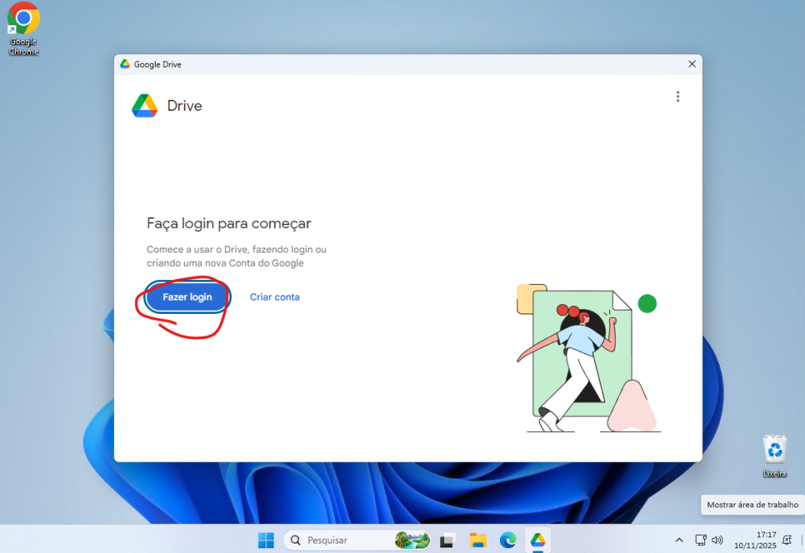Expand the hidden system tray icons chevron
Image resolution: width=805 pixels, height=553 pixels.
[x=679, y=540]
